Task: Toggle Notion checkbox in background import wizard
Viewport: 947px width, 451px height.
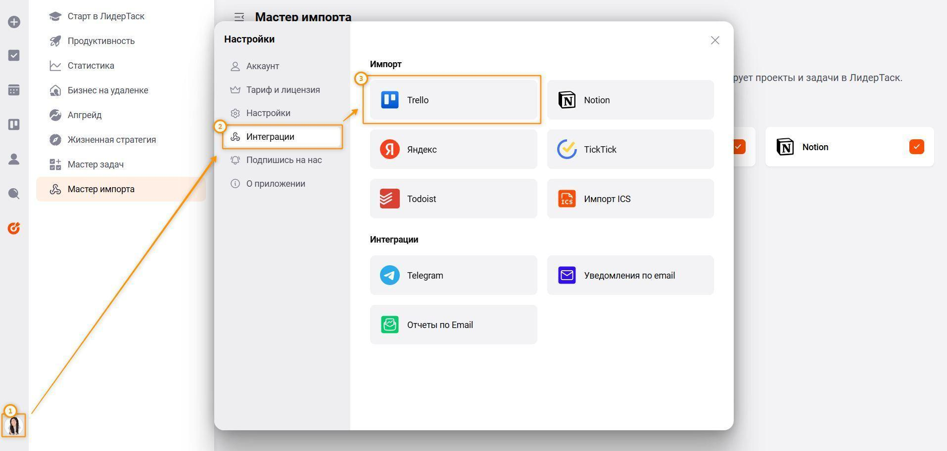Action: [x=916, y=147]
